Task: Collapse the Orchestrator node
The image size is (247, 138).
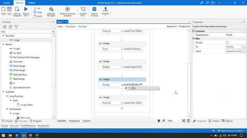Action: pos(7,109)
